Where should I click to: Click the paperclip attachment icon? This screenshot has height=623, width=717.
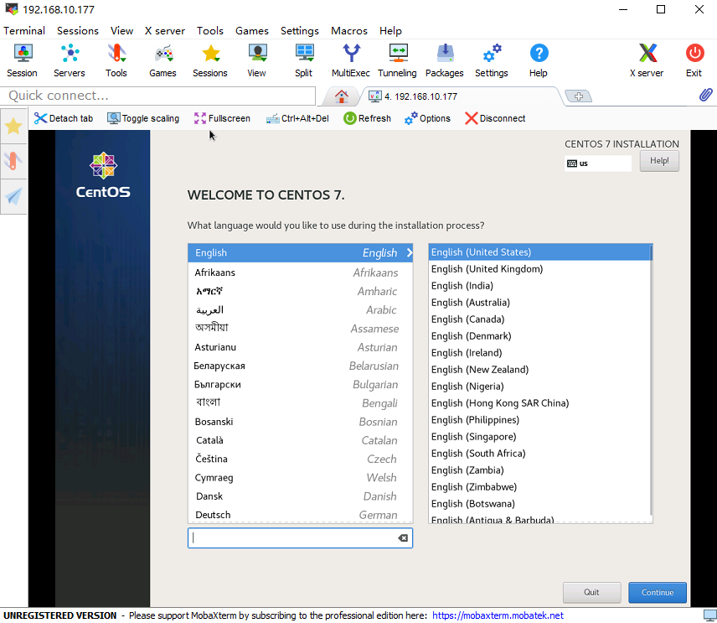coord(705,95)
